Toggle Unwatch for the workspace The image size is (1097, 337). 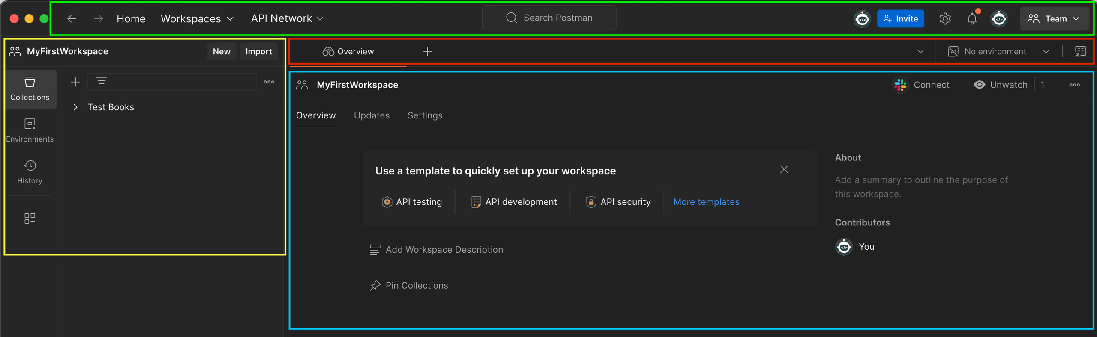(1001, 85)
